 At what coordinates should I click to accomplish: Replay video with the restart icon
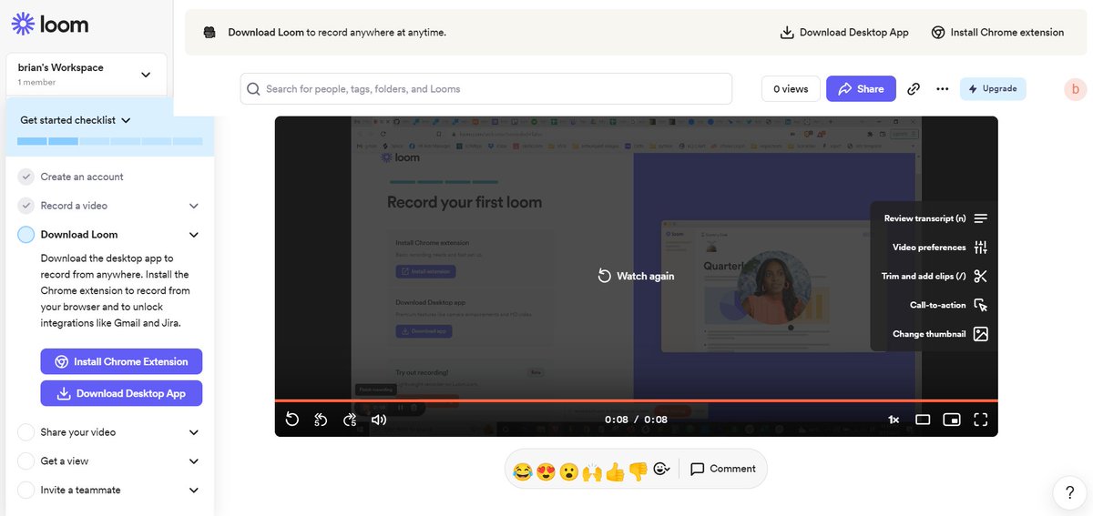(x=291, y=420)
